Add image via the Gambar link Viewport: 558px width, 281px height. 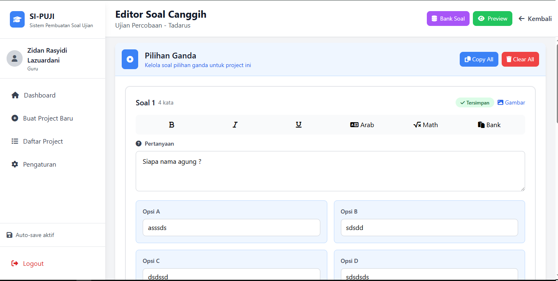click(x=511, y=102)
